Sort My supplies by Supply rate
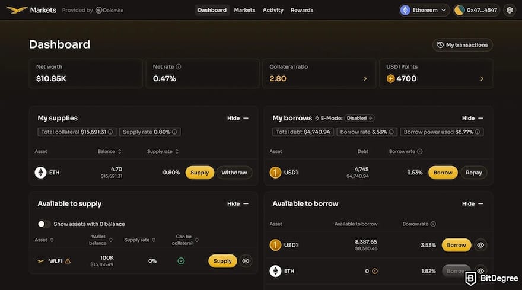 pyautogui.click(x=163, y=151)
